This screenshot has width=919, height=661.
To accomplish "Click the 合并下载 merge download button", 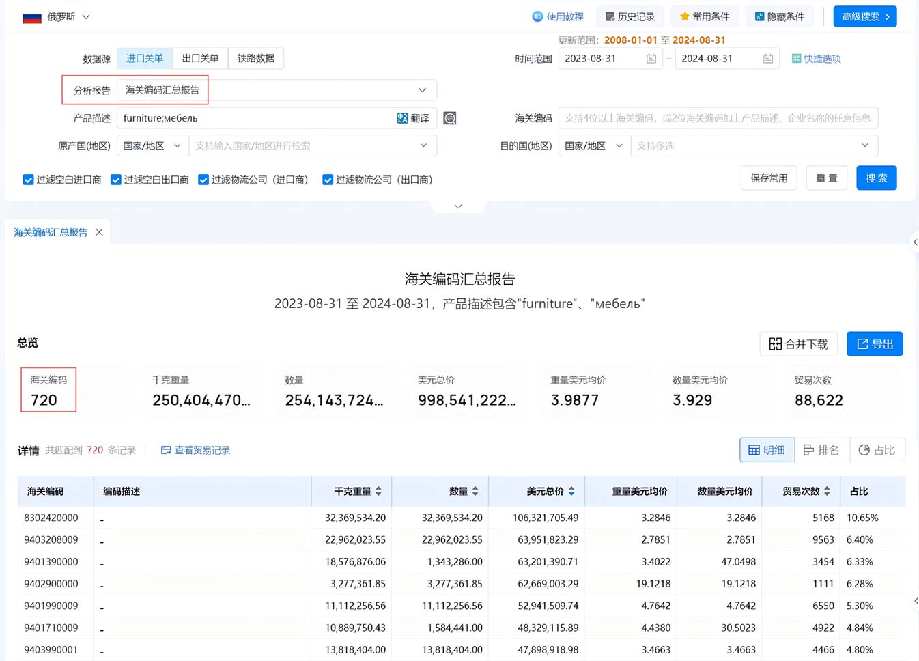I will click(799, 344).
